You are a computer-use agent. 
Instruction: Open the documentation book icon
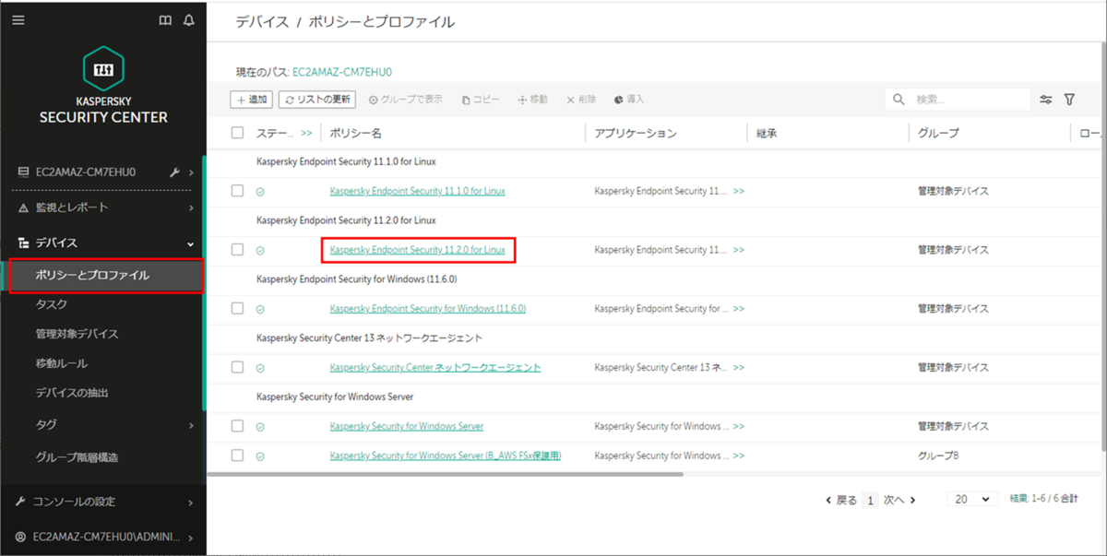pyautogui.click(x=166, y=20)
